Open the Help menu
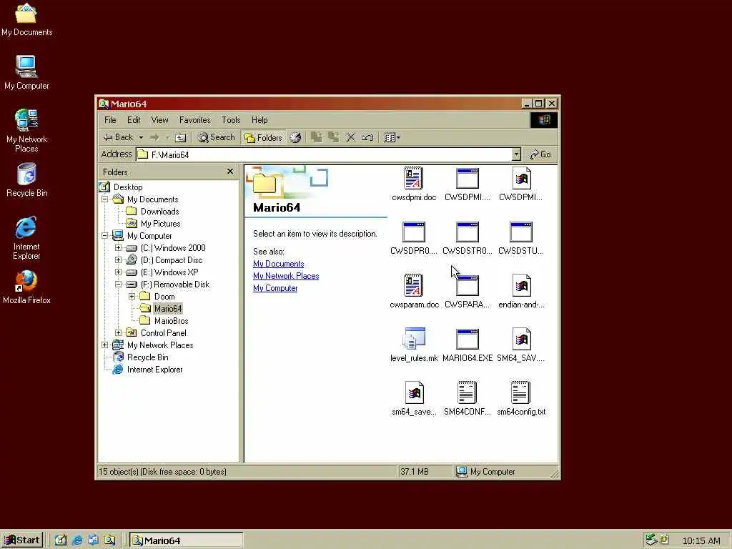This screenshot has height=549, width=732. (x=259, y=120)
